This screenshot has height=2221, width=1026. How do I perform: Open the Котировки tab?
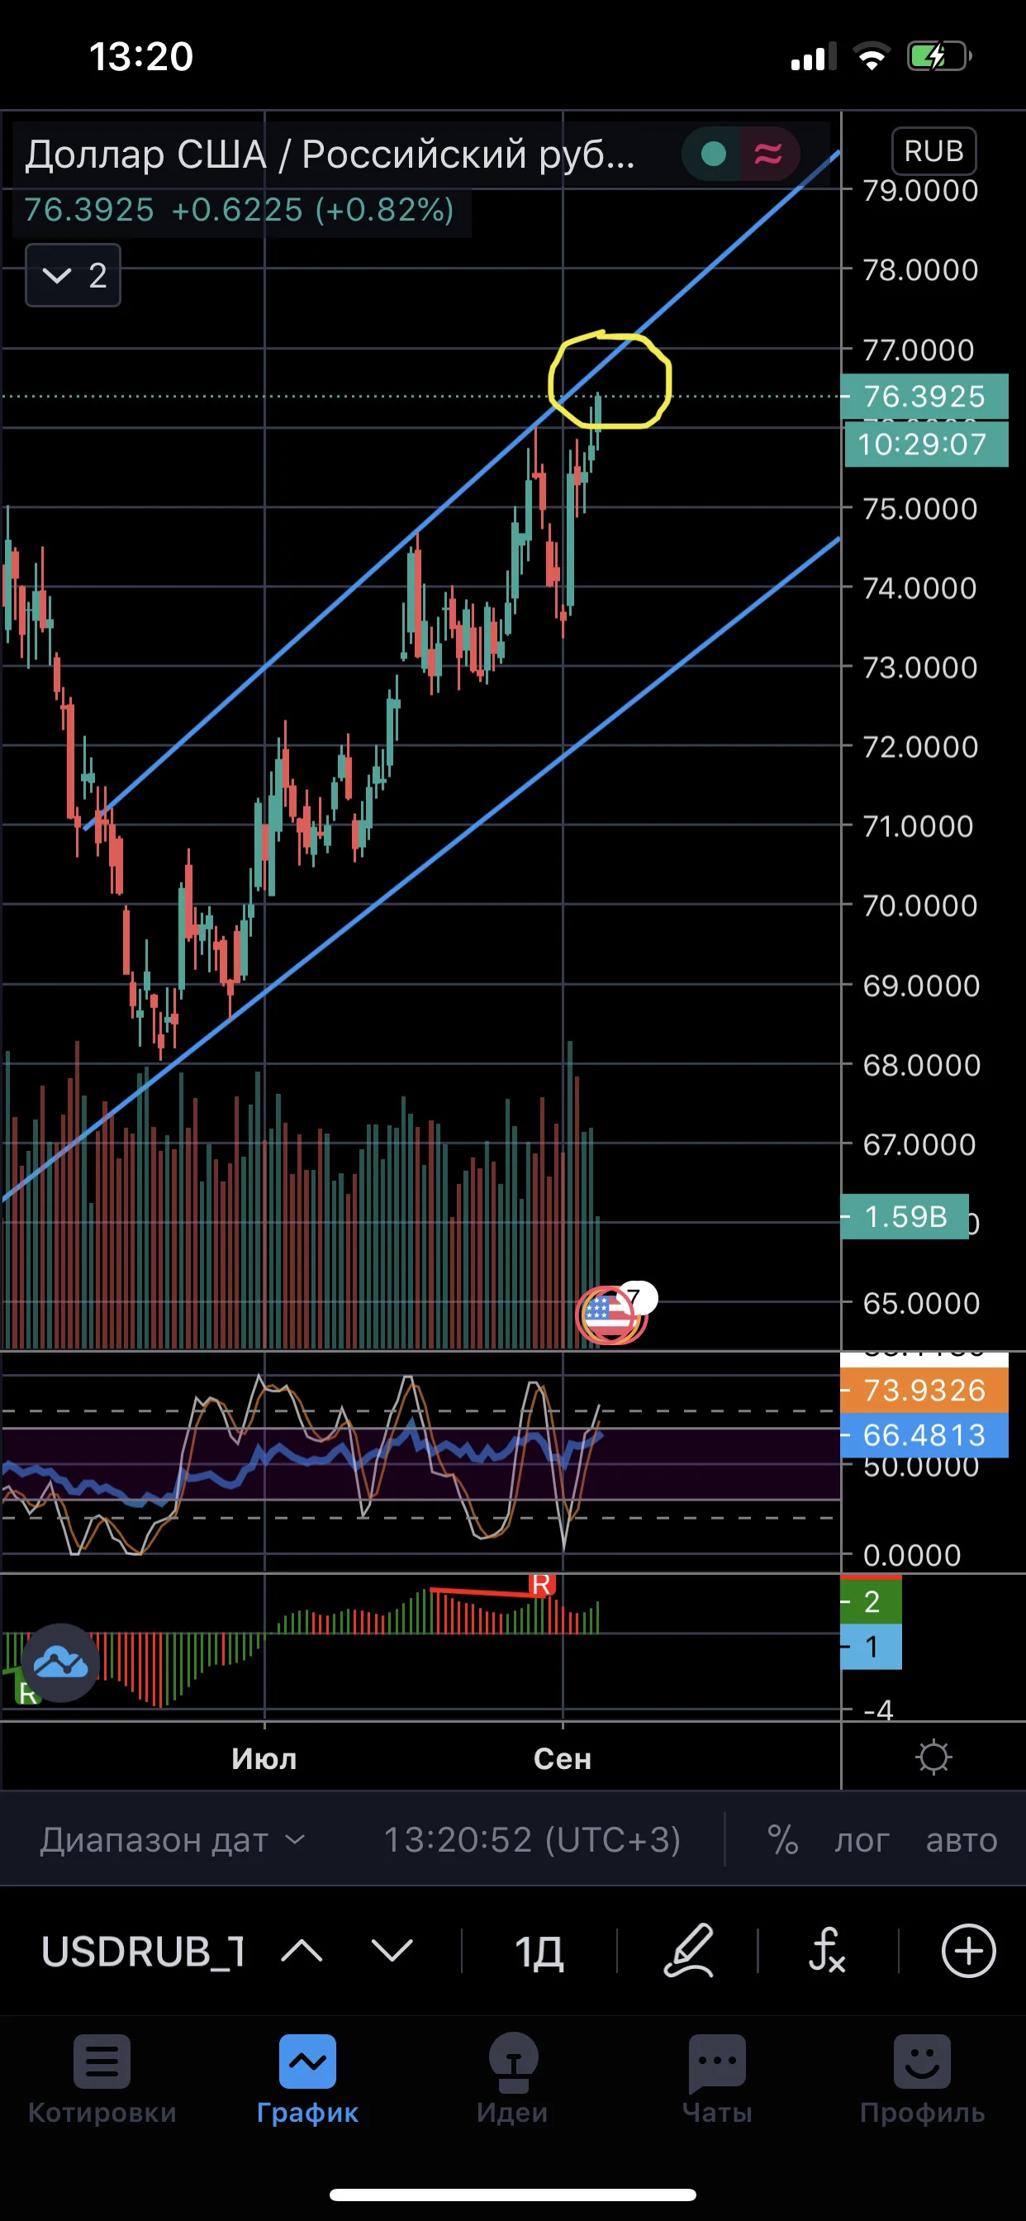102,2081
